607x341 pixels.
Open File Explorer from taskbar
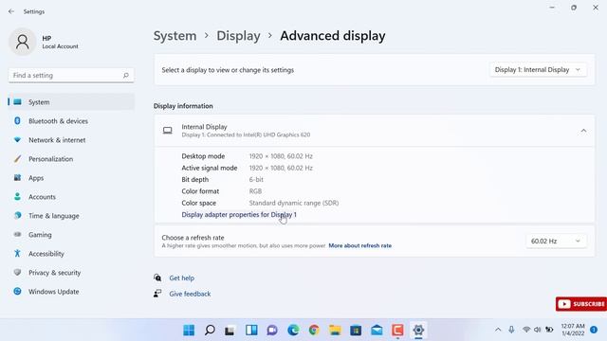335,330
